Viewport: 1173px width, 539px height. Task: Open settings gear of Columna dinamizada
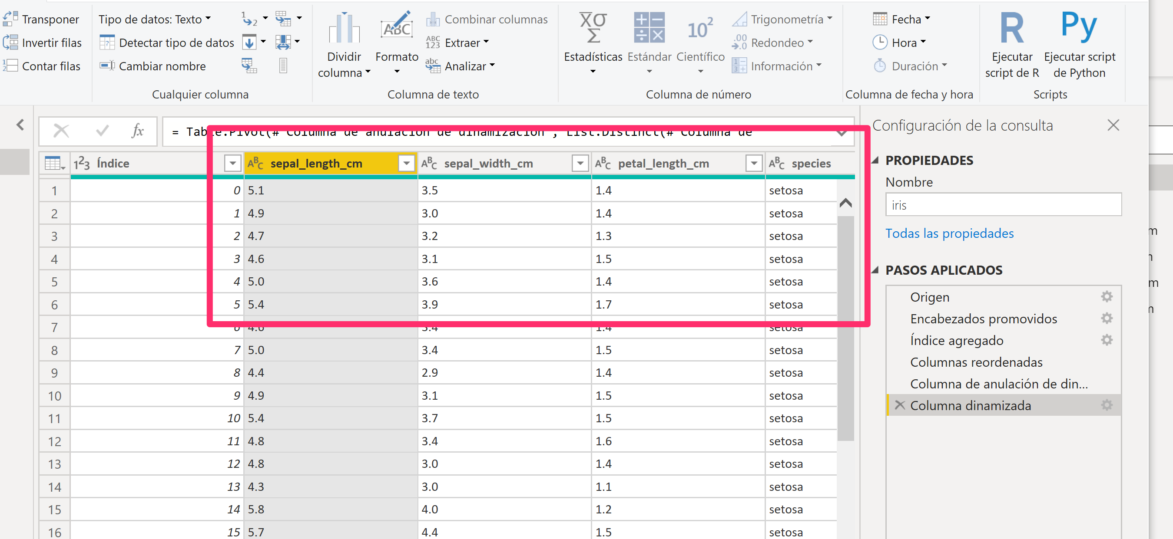[x=1107, y=405]
